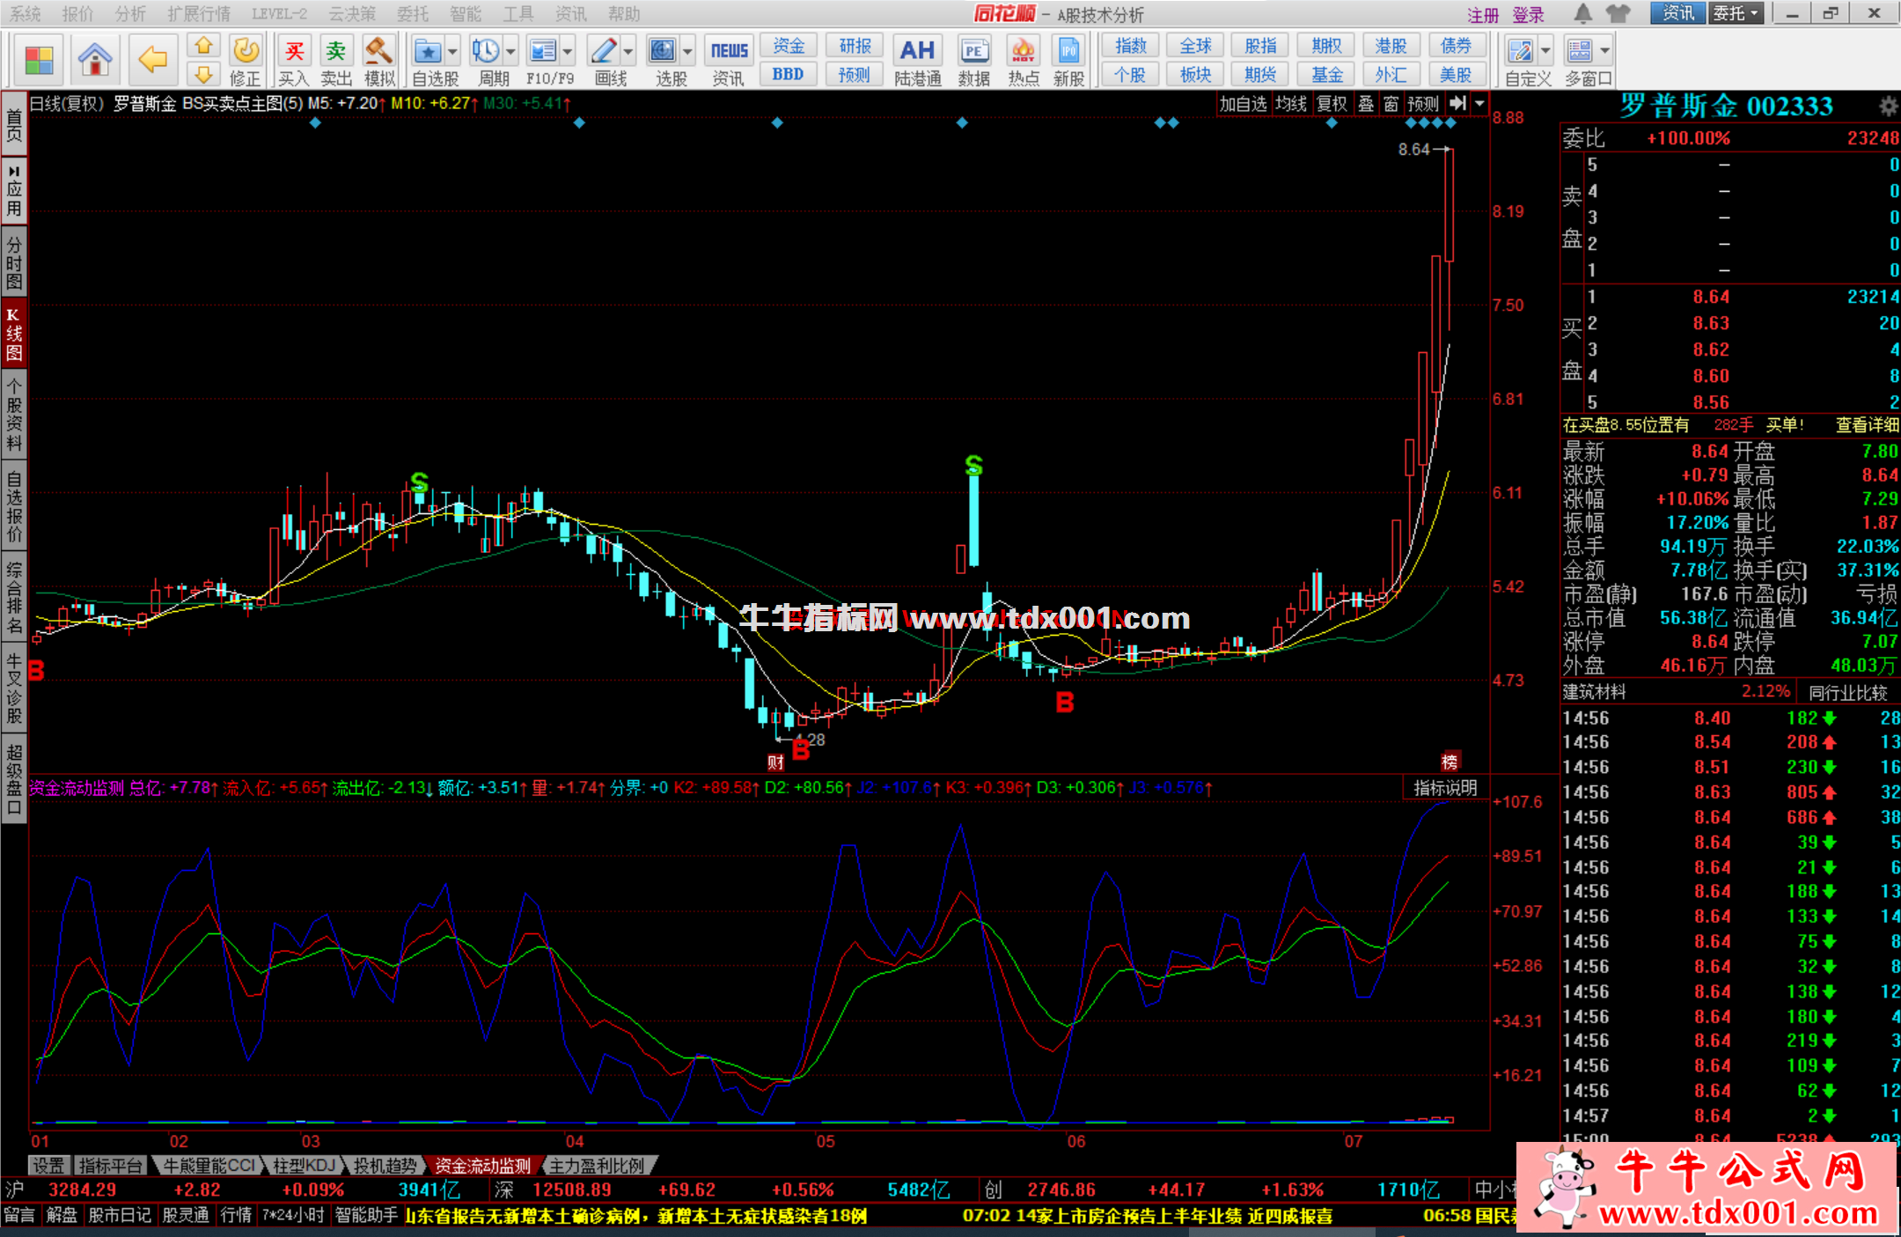Image resolution: width=1901 pixels, height=1237 pixels.
Task: Switch to the 柱型KDJ indicator tab
Action: [x=305, y=1166]
